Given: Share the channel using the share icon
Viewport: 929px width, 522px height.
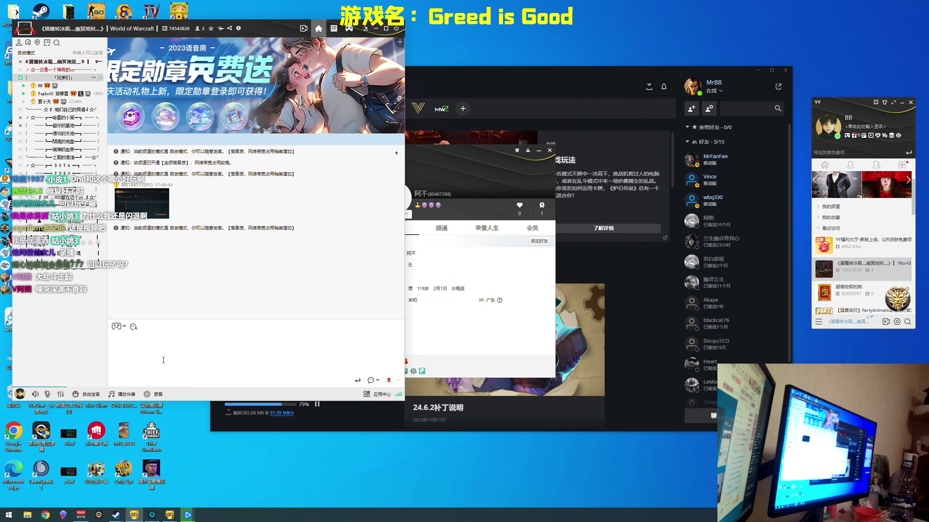Looking at the screenshot, I should [x=229, y=28].
